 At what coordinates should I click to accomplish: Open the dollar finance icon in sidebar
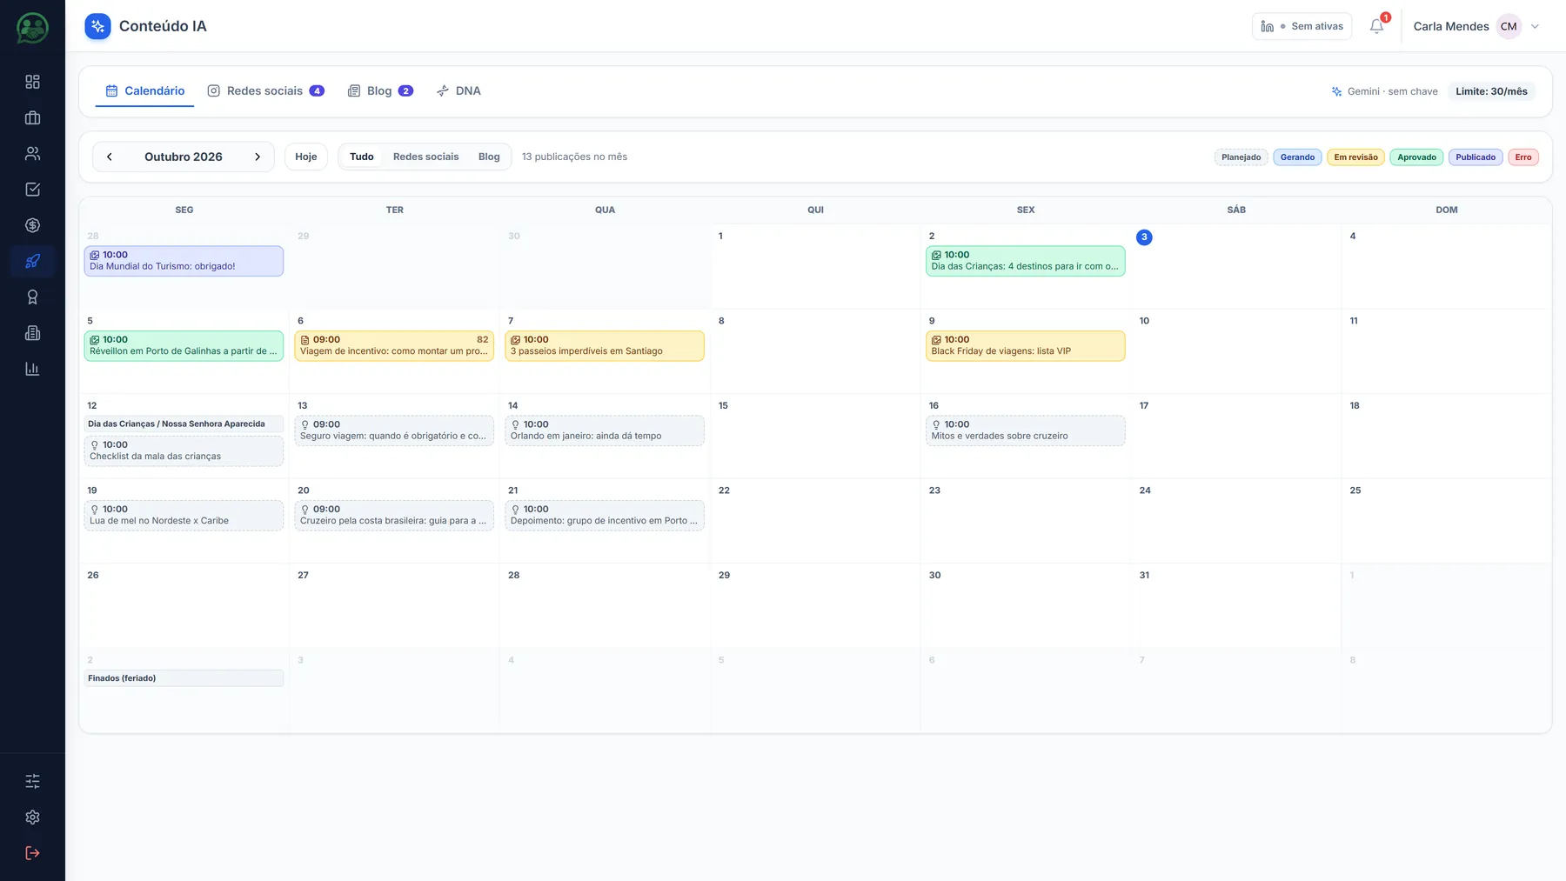pyautogui.click(x=32, y=225)
